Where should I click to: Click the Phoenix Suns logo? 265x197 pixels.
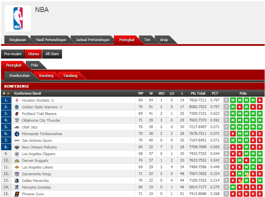(x=17, y=194)
